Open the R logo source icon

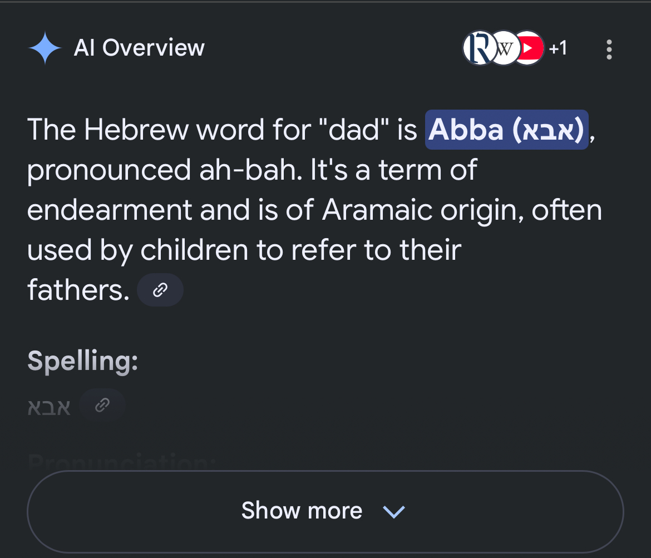479,48
